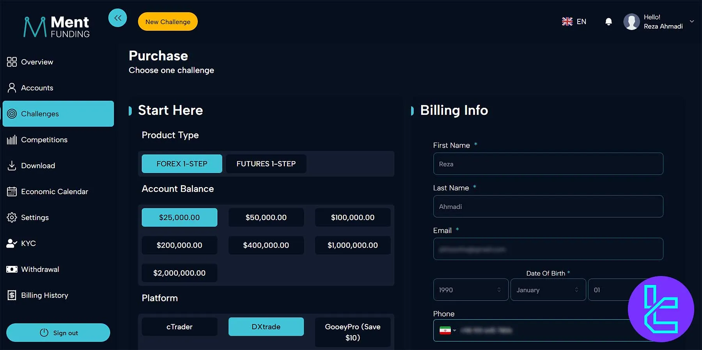Viewport: 702px width, 350px height.
Task: Go to Competitions in the sidebar
Action: point(44,140)
